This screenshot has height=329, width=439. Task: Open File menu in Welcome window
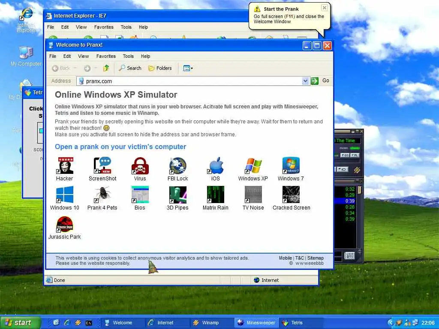[x=53, y=56]
